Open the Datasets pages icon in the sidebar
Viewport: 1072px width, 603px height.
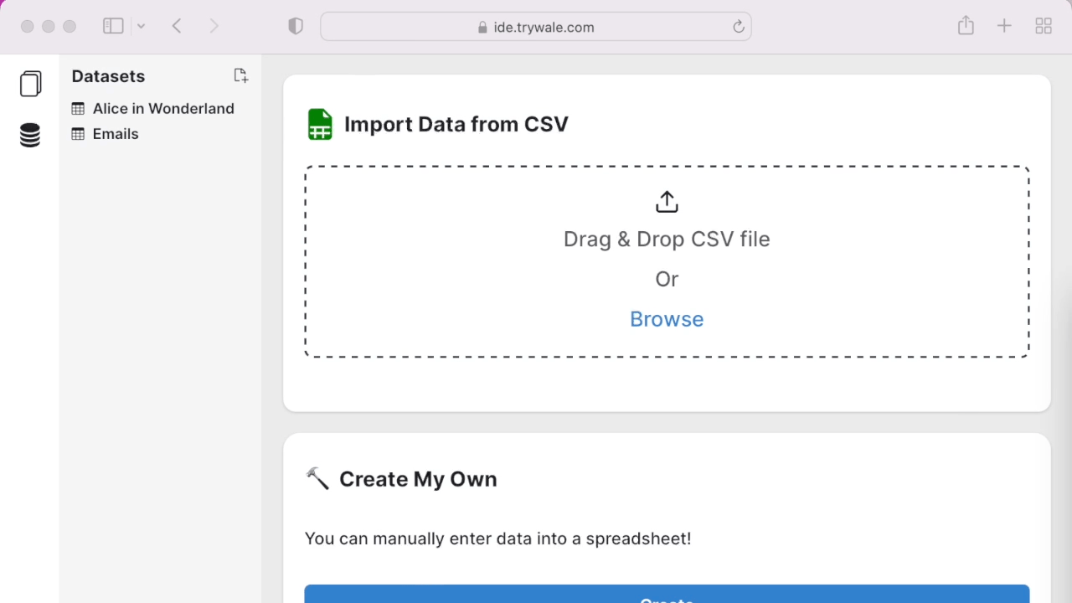tap(30, 83)
